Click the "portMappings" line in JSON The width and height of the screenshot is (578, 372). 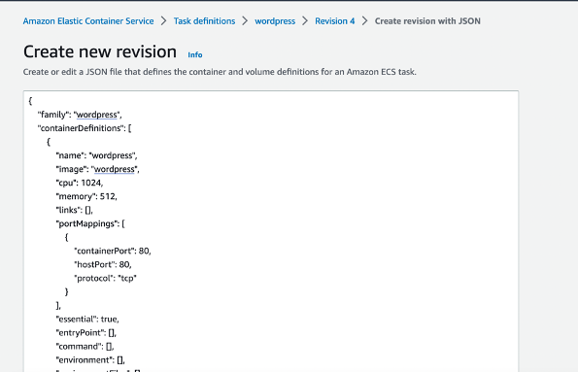[x=90, y=223]
